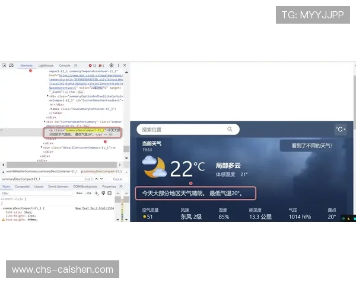Click the red error count 12 indicator
Viewport: 356px width, 284px height.
(93, 66)
